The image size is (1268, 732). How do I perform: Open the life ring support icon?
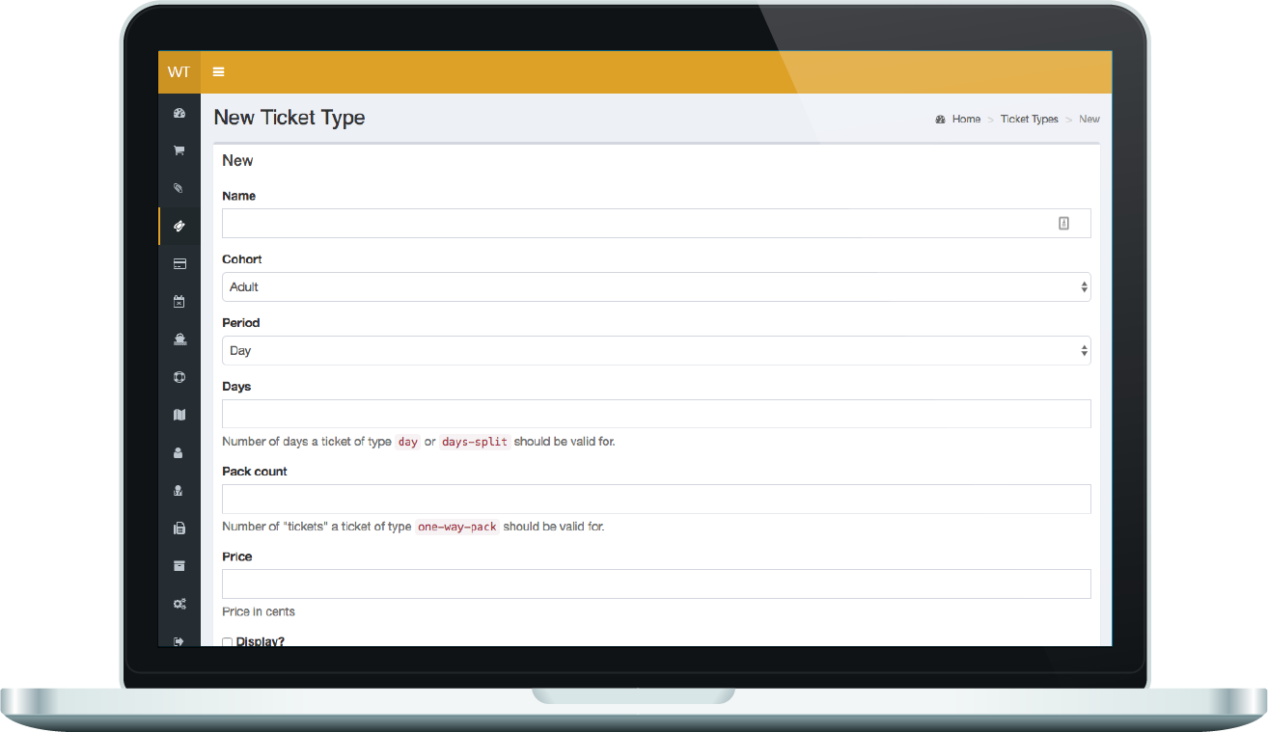pos(179,377)
